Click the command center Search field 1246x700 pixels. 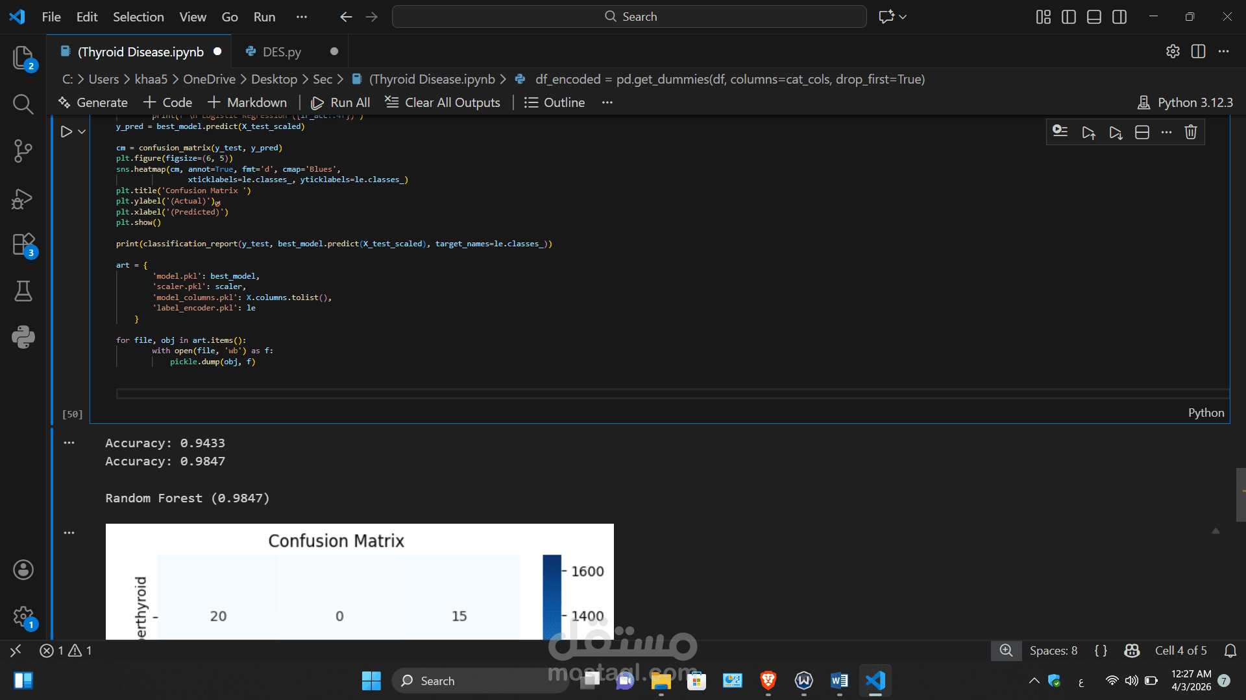[x=629, y=17]
